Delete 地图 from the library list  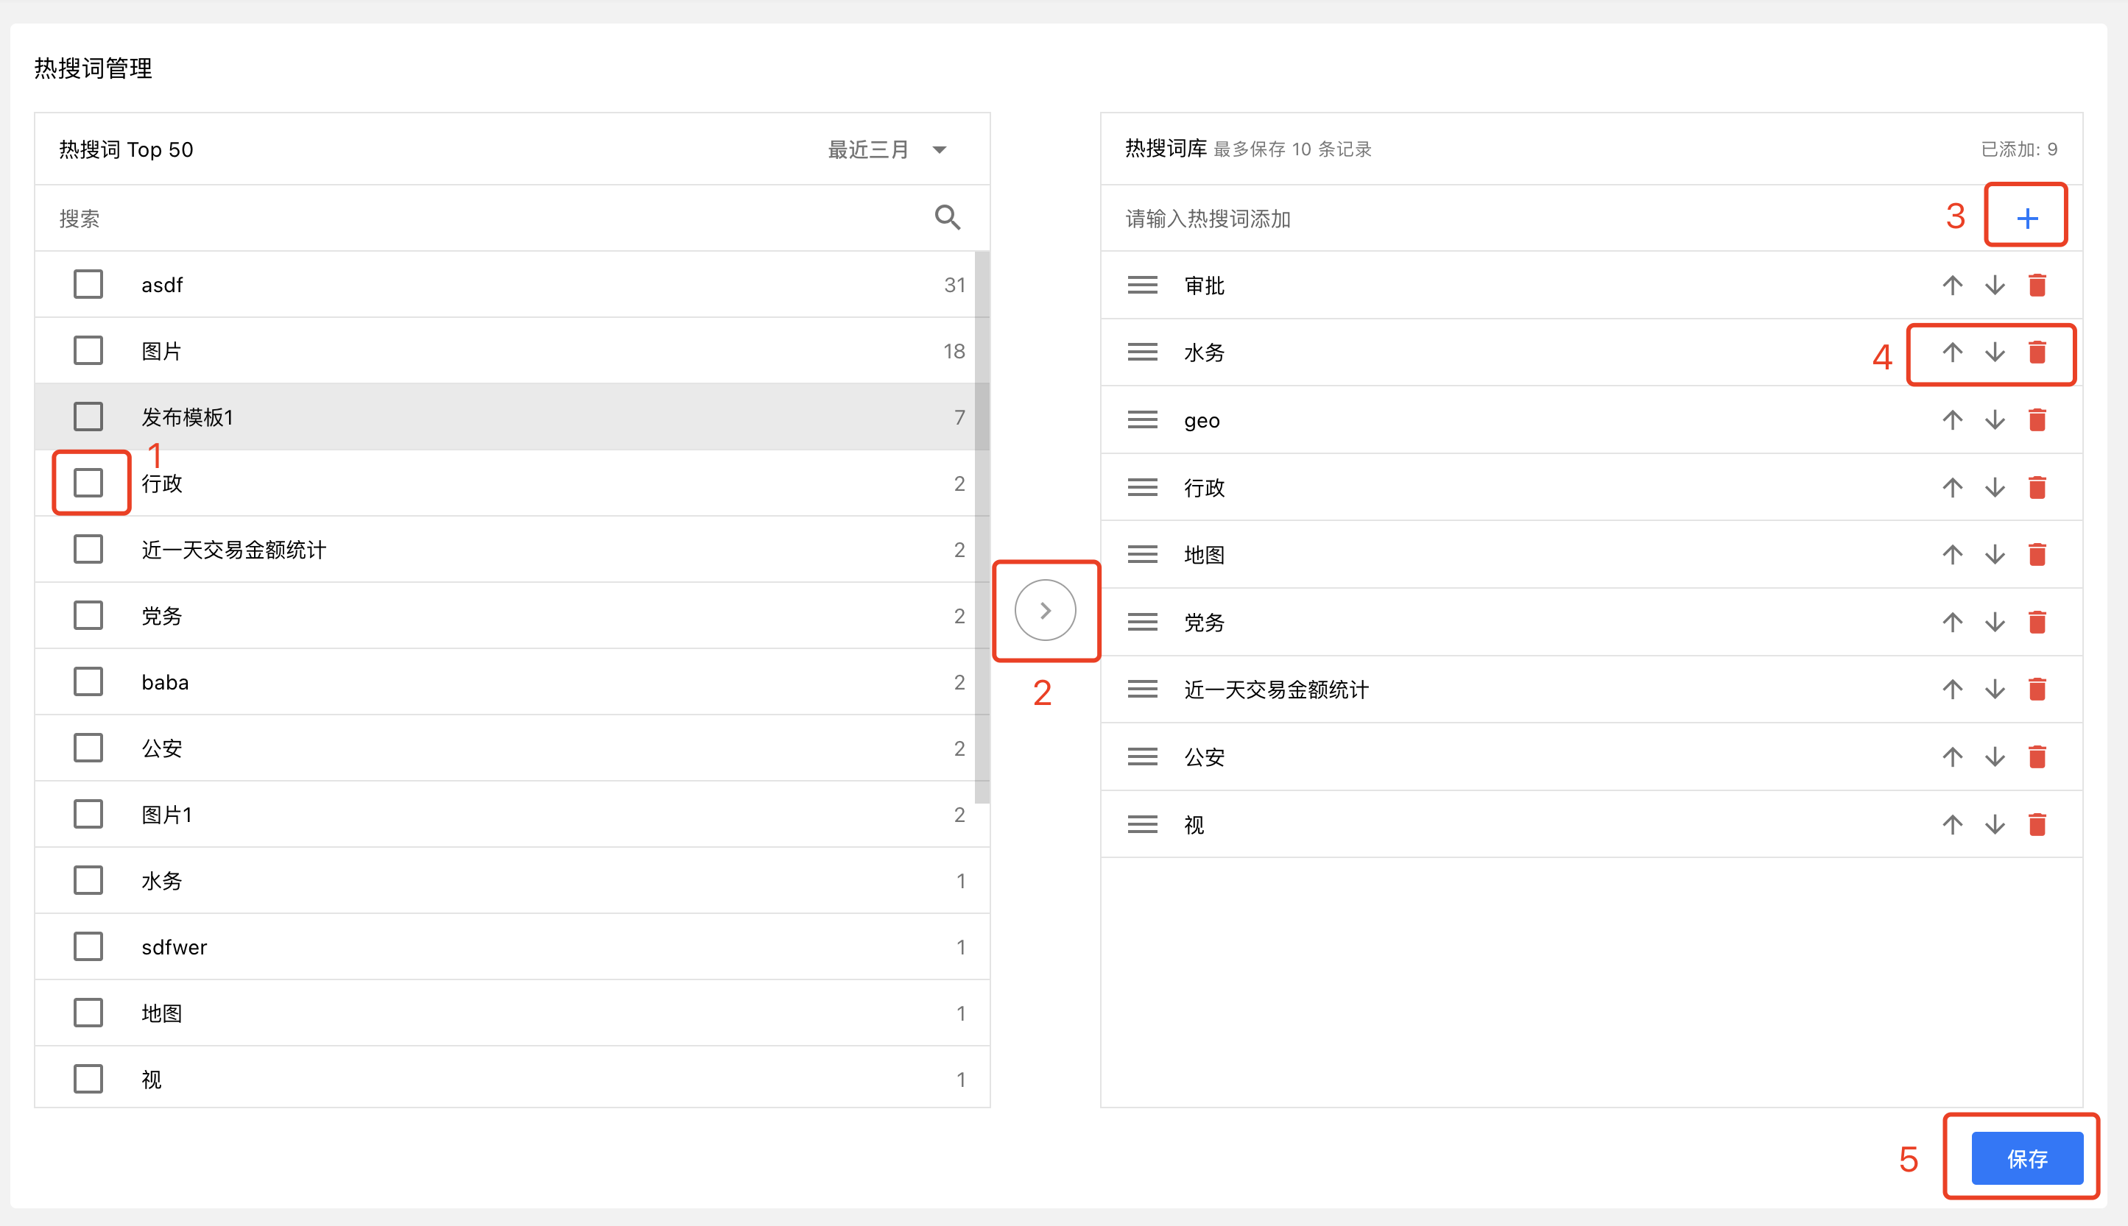[2037, 554]
